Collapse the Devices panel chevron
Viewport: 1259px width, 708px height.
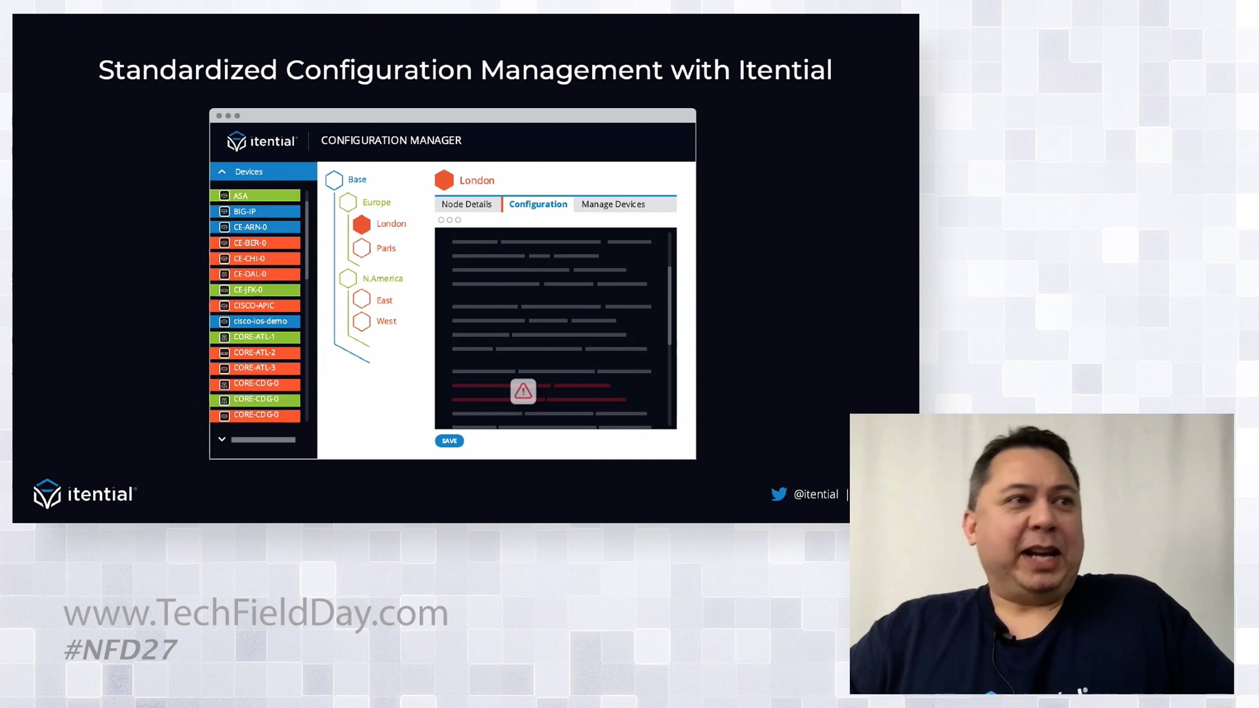point(222,171)
